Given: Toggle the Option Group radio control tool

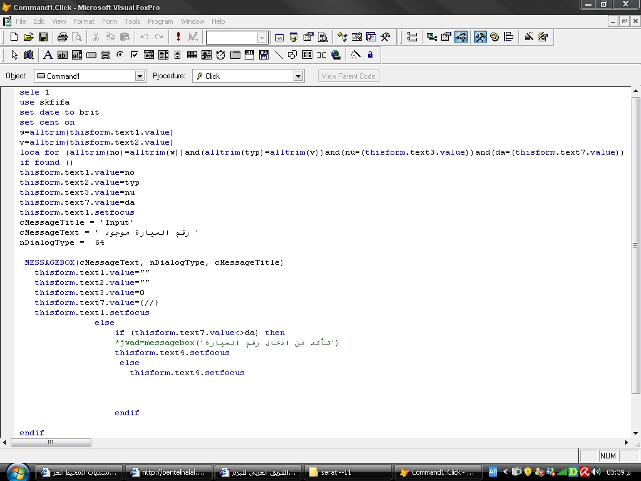Looking at the screenshot, I should point(120,55).
